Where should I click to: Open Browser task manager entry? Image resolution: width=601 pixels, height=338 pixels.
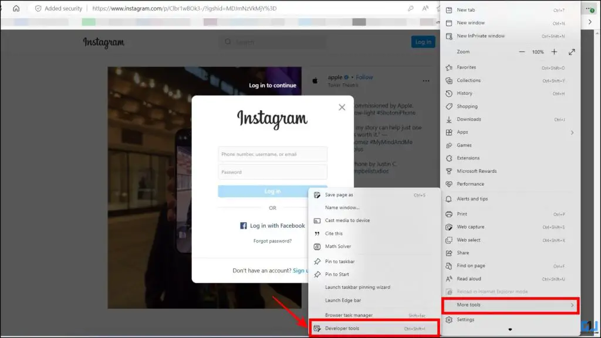374,315
